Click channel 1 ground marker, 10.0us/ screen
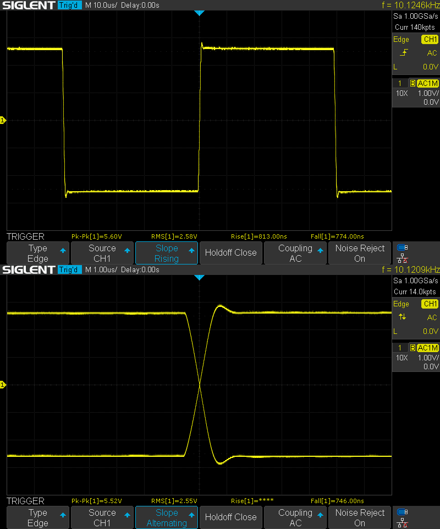Image resolution: width=440 pixels, height=529 pixels. click(3, 120)
